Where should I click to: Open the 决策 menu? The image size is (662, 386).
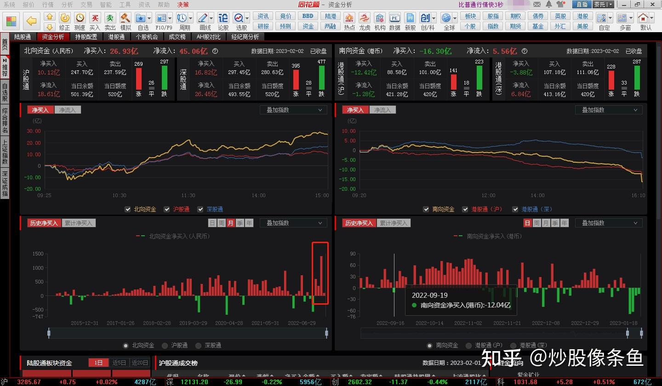[x=183, y=4]
